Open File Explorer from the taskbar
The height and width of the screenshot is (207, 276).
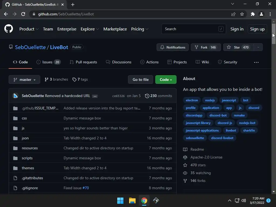(132, 201)
